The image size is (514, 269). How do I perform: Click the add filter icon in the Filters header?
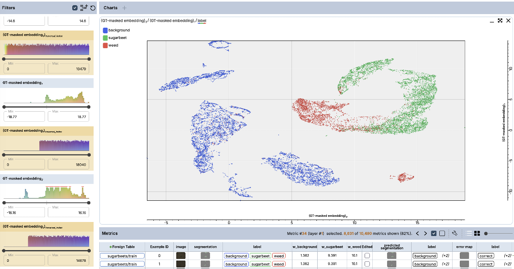(84, 8)
